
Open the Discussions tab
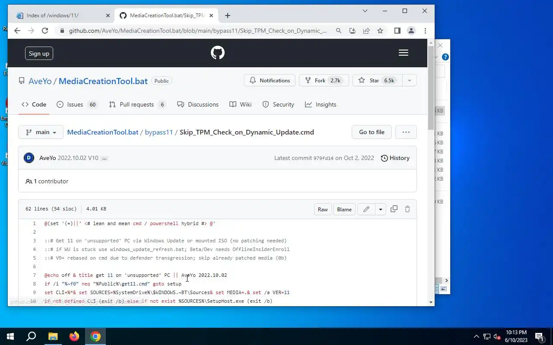198,104
